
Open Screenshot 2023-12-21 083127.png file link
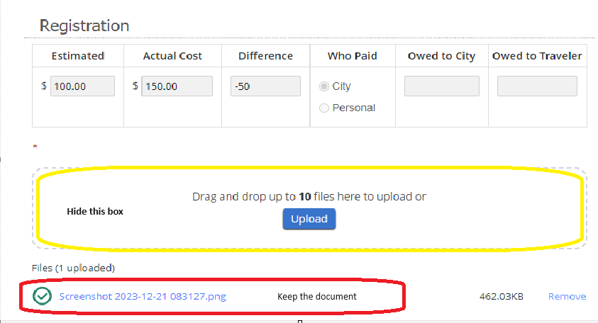143,296
